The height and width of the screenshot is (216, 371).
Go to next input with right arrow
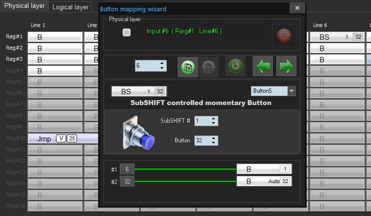286,66
